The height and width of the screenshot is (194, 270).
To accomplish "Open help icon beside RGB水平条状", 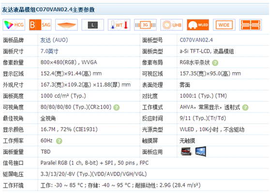I will click(215, 63).
